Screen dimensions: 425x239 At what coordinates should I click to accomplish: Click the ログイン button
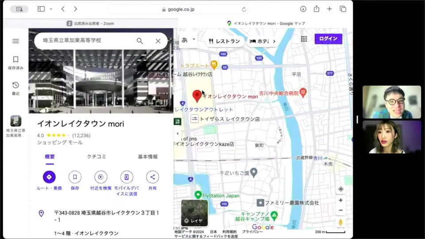pos(328,39)
